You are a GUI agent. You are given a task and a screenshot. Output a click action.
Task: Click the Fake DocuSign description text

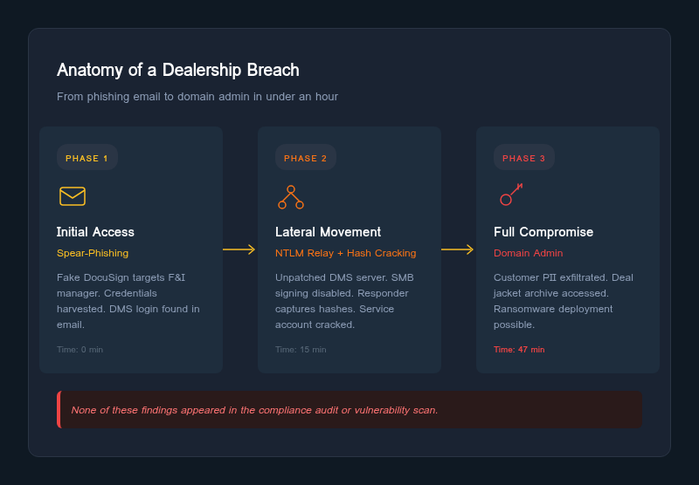(x=128, y=301)
